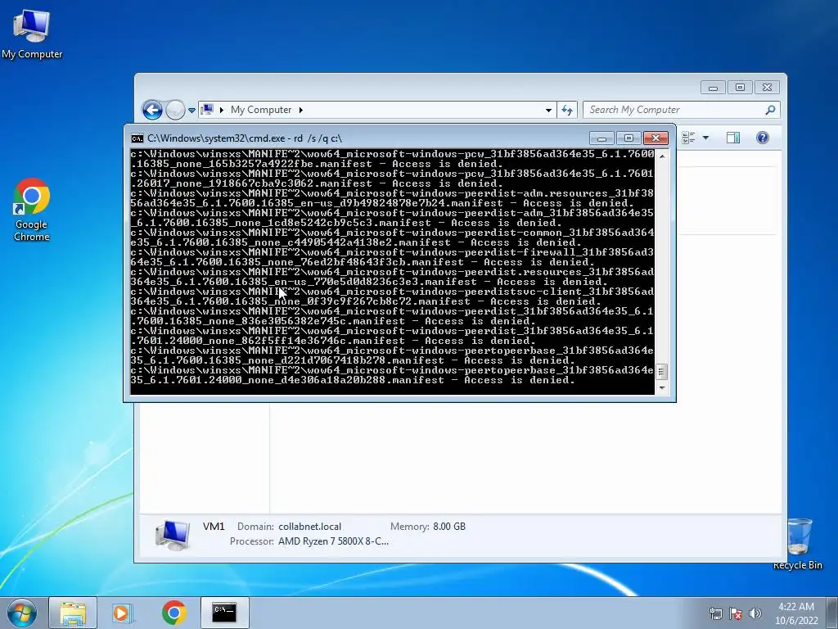Expand the breadcrumb arrow after My Computer

pos(301,110)
